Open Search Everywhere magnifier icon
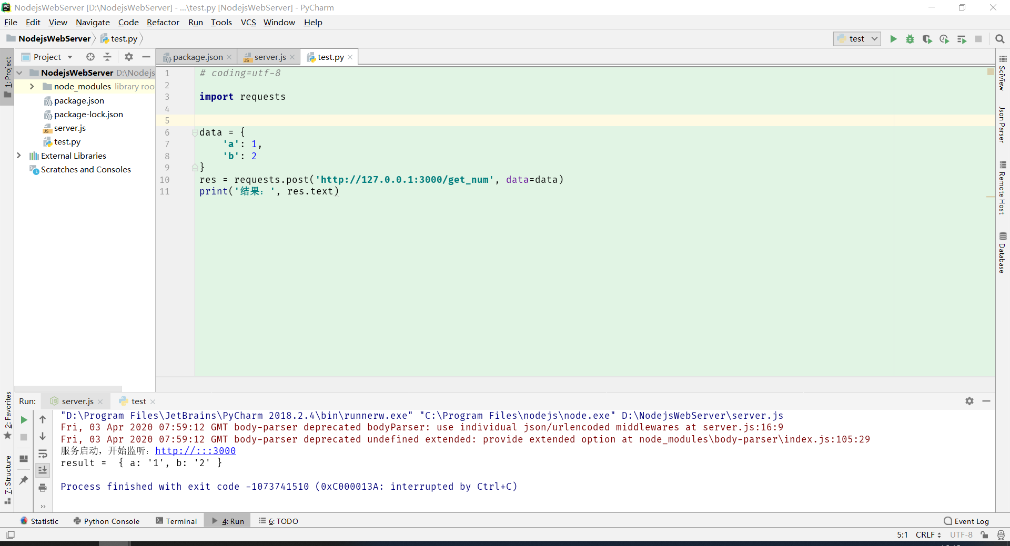Viewport: 1010px width, 546px height. [x=1000, y=39]
